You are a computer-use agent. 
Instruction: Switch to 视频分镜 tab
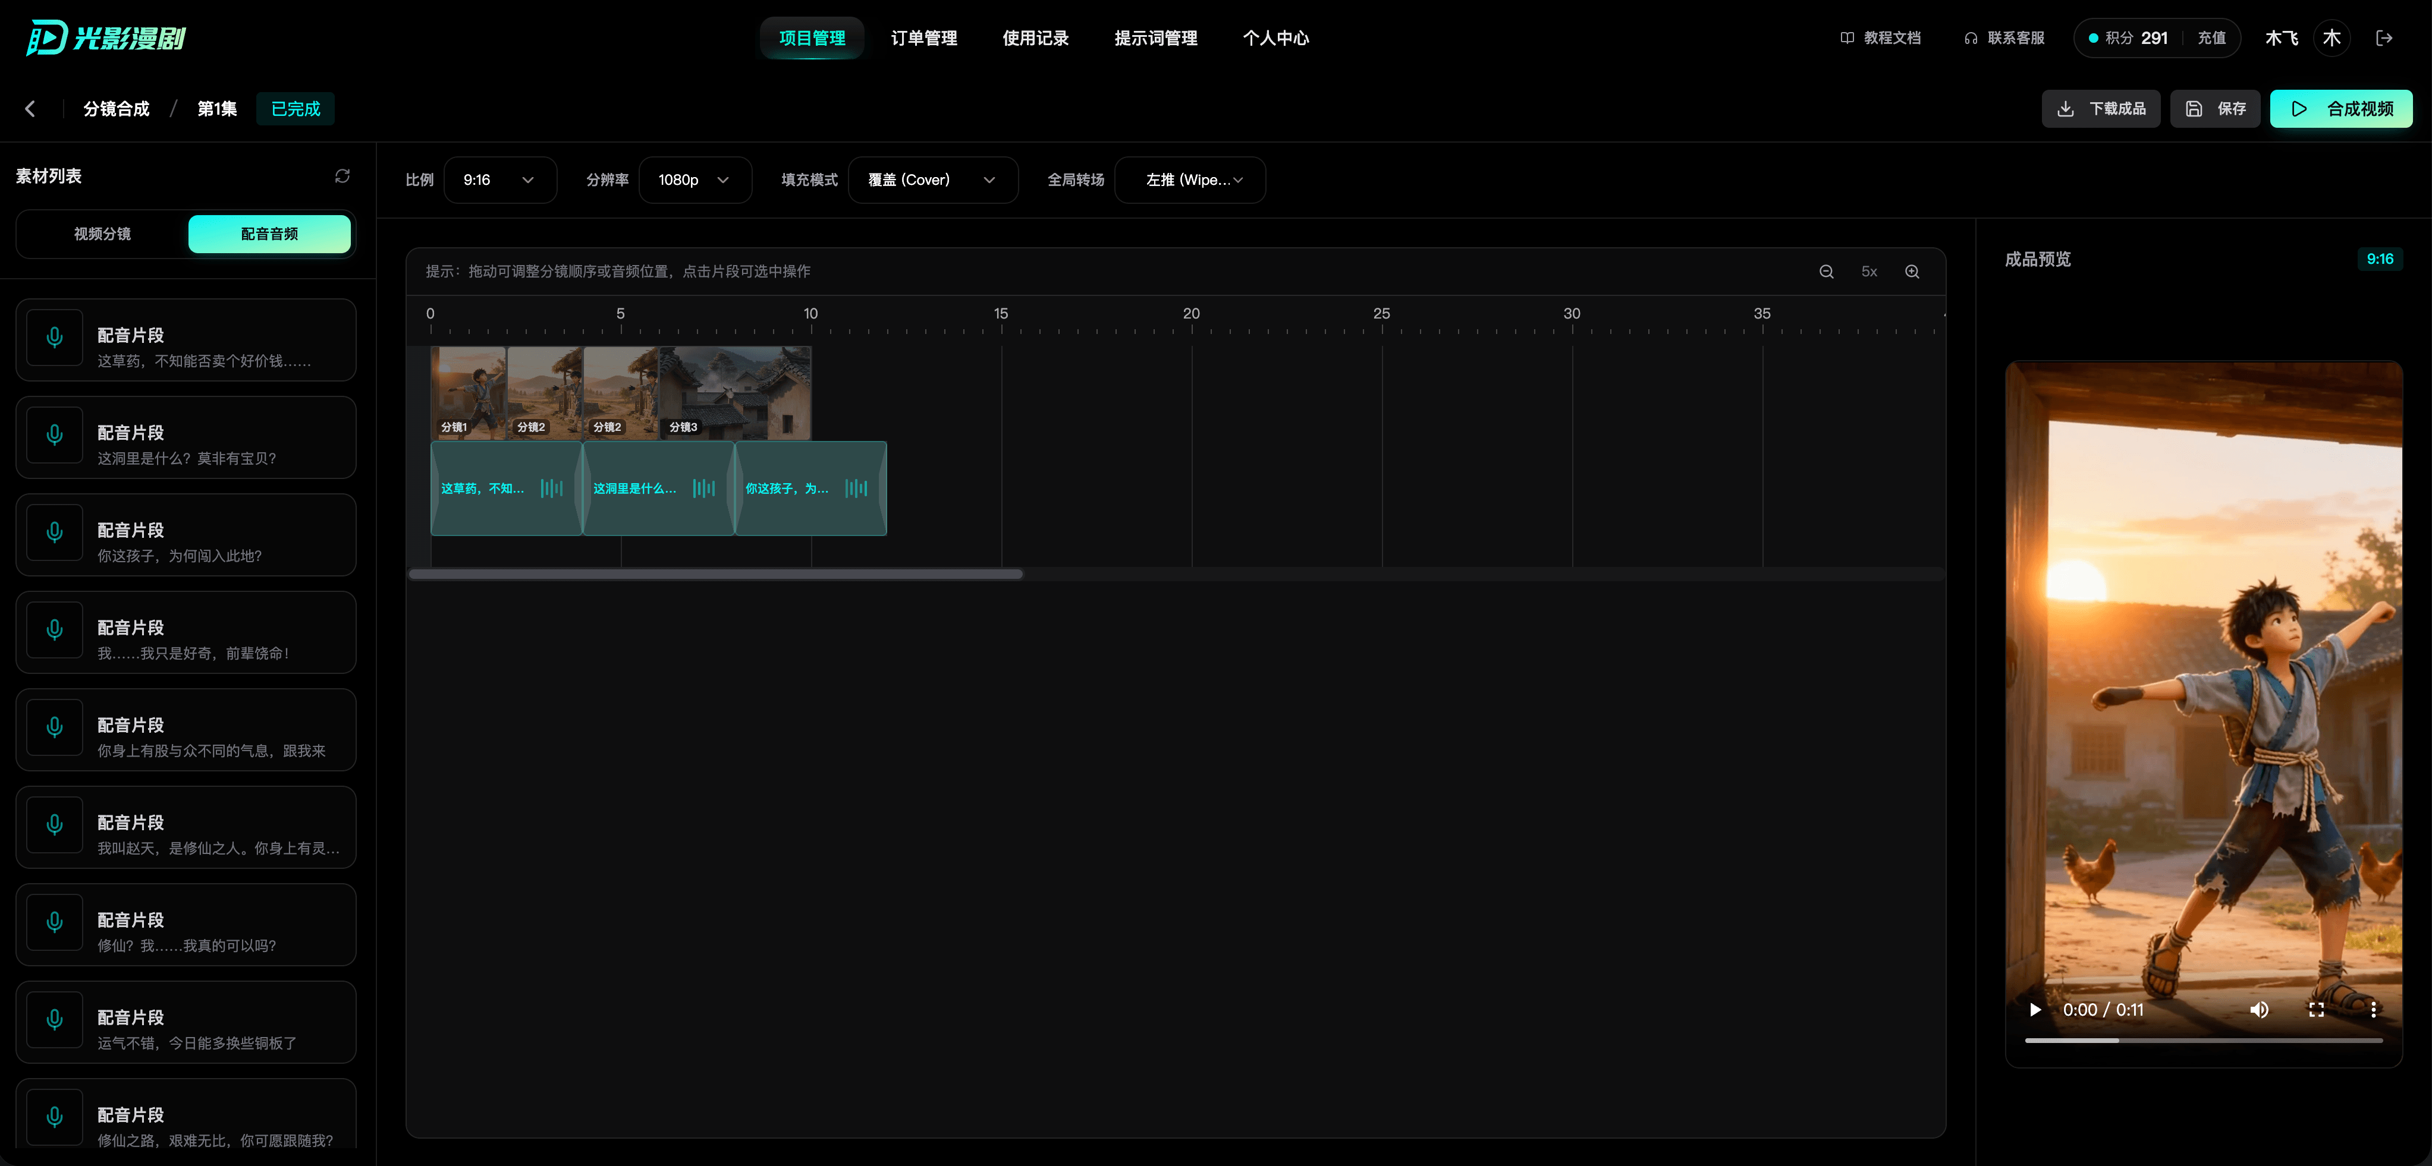tap(102, 234)
